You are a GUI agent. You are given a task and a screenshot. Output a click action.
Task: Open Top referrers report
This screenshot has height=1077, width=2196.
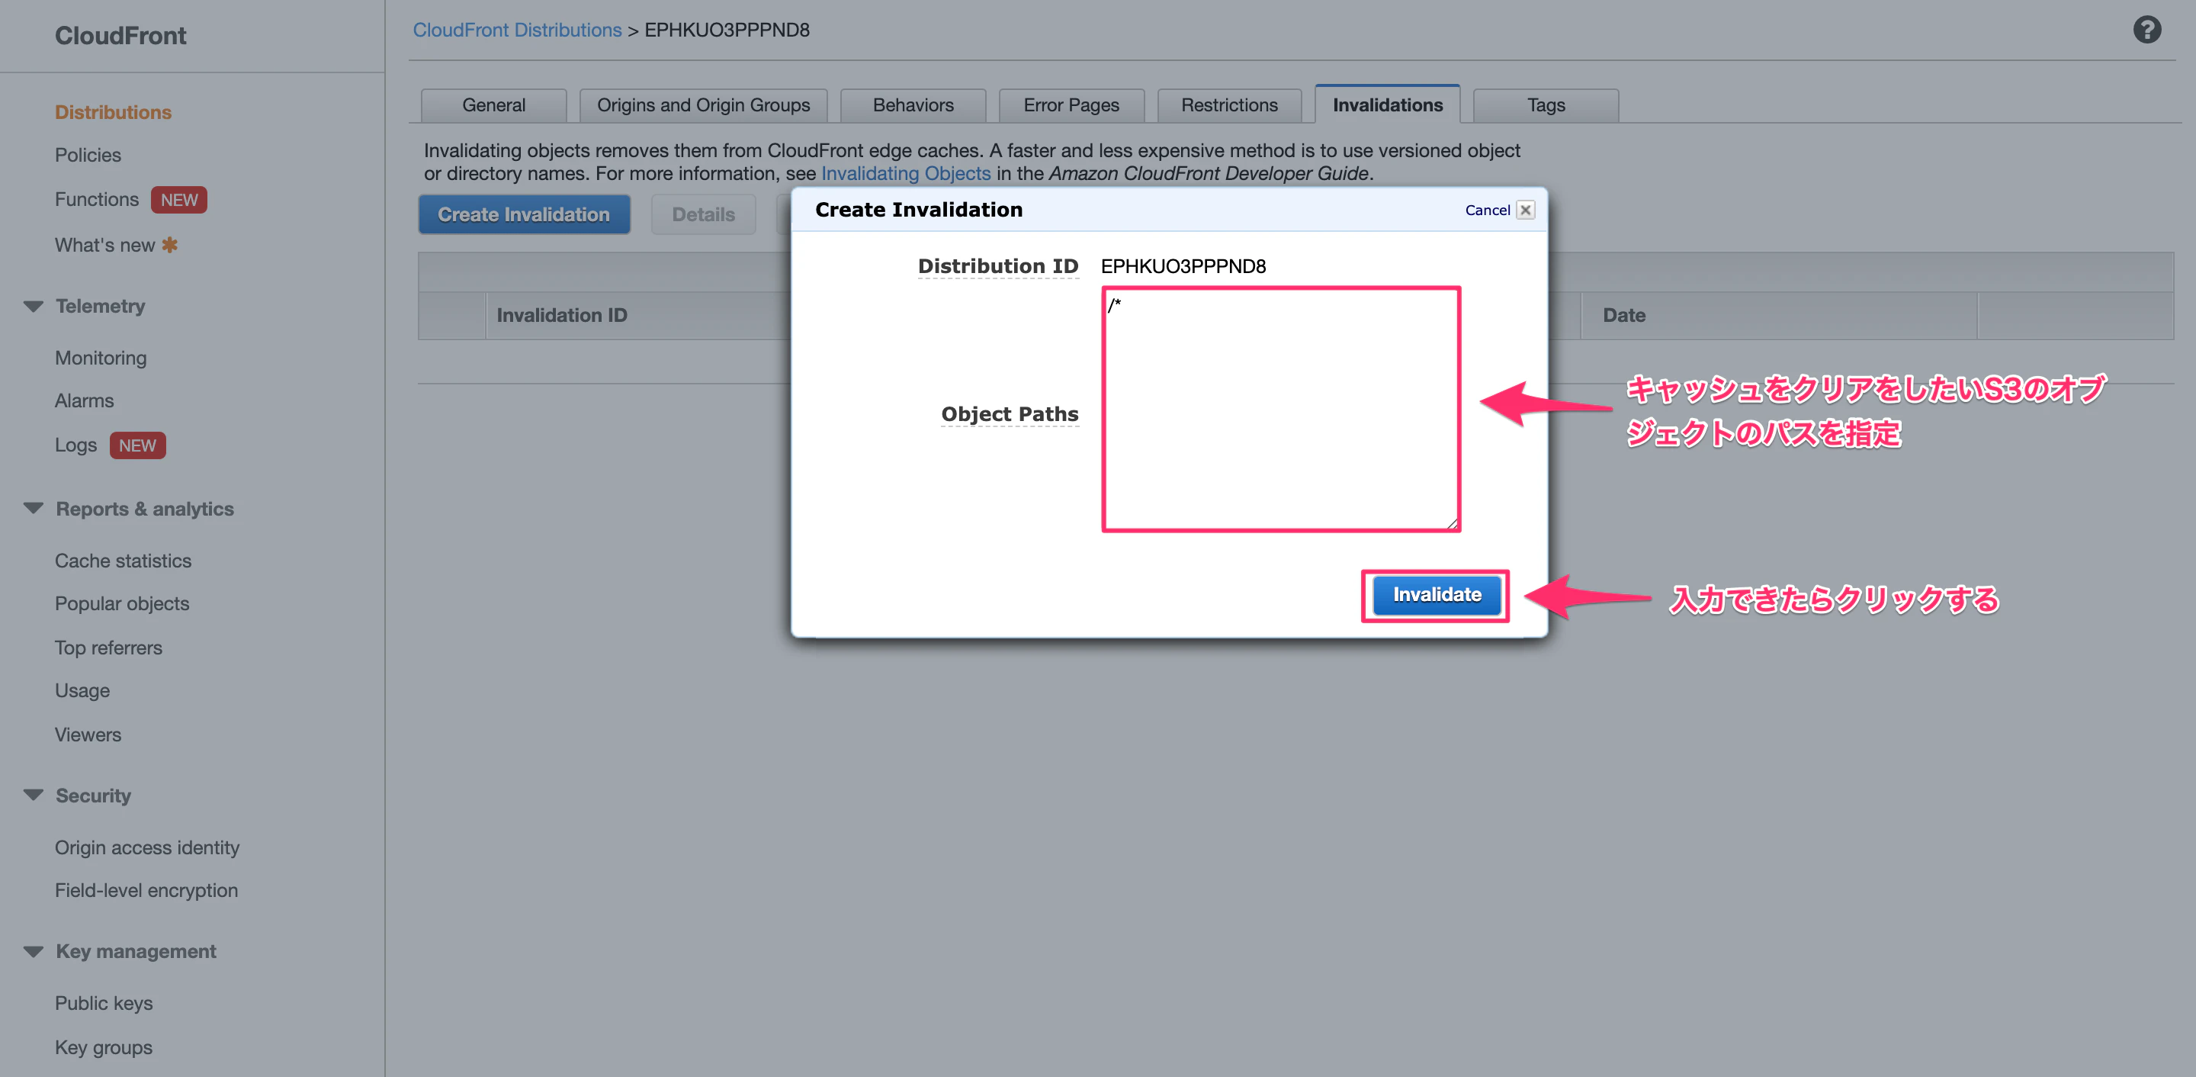coord(108,648)
